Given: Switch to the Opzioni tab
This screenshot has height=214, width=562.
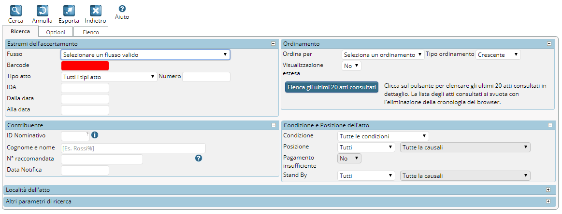Looking at the screenshot, I should click(56, 32).
